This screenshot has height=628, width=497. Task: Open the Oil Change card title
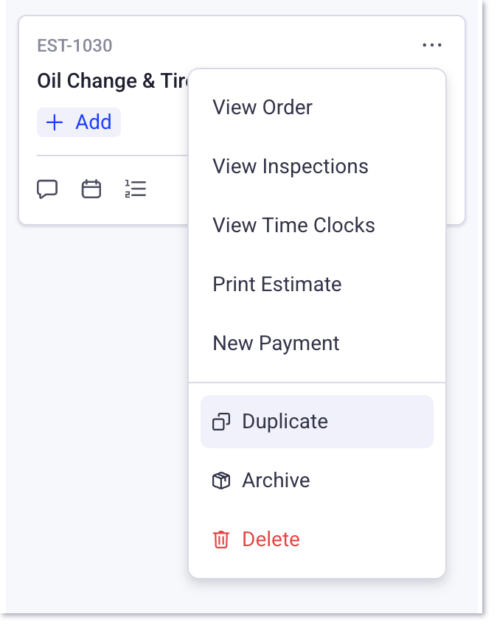tap(113, 81)
